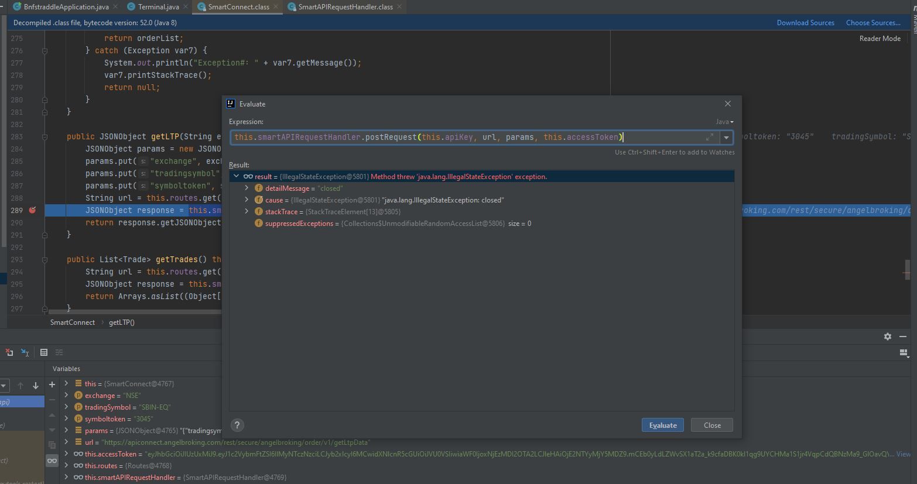This screenshot has height=484, width=917.
Task: Close the BnfstraddleApplication.java tab
Action: (x=115, y=7)
